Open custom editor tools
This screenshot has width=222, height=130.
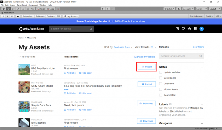coord(32,9)
